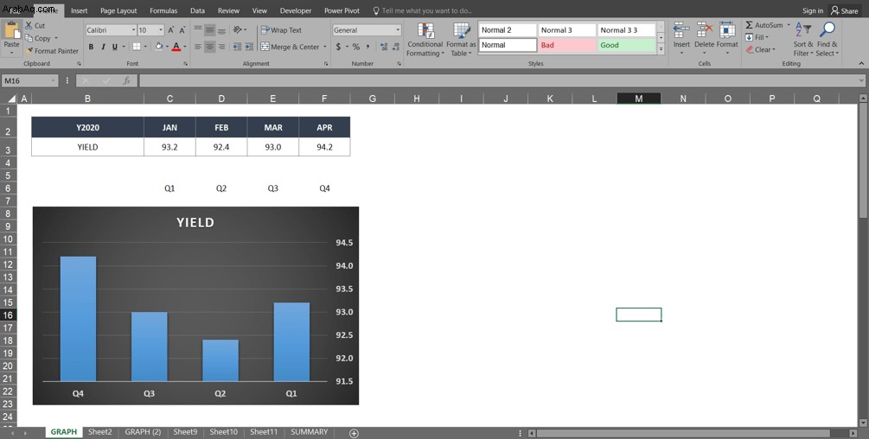Apply red font color A

176,47
